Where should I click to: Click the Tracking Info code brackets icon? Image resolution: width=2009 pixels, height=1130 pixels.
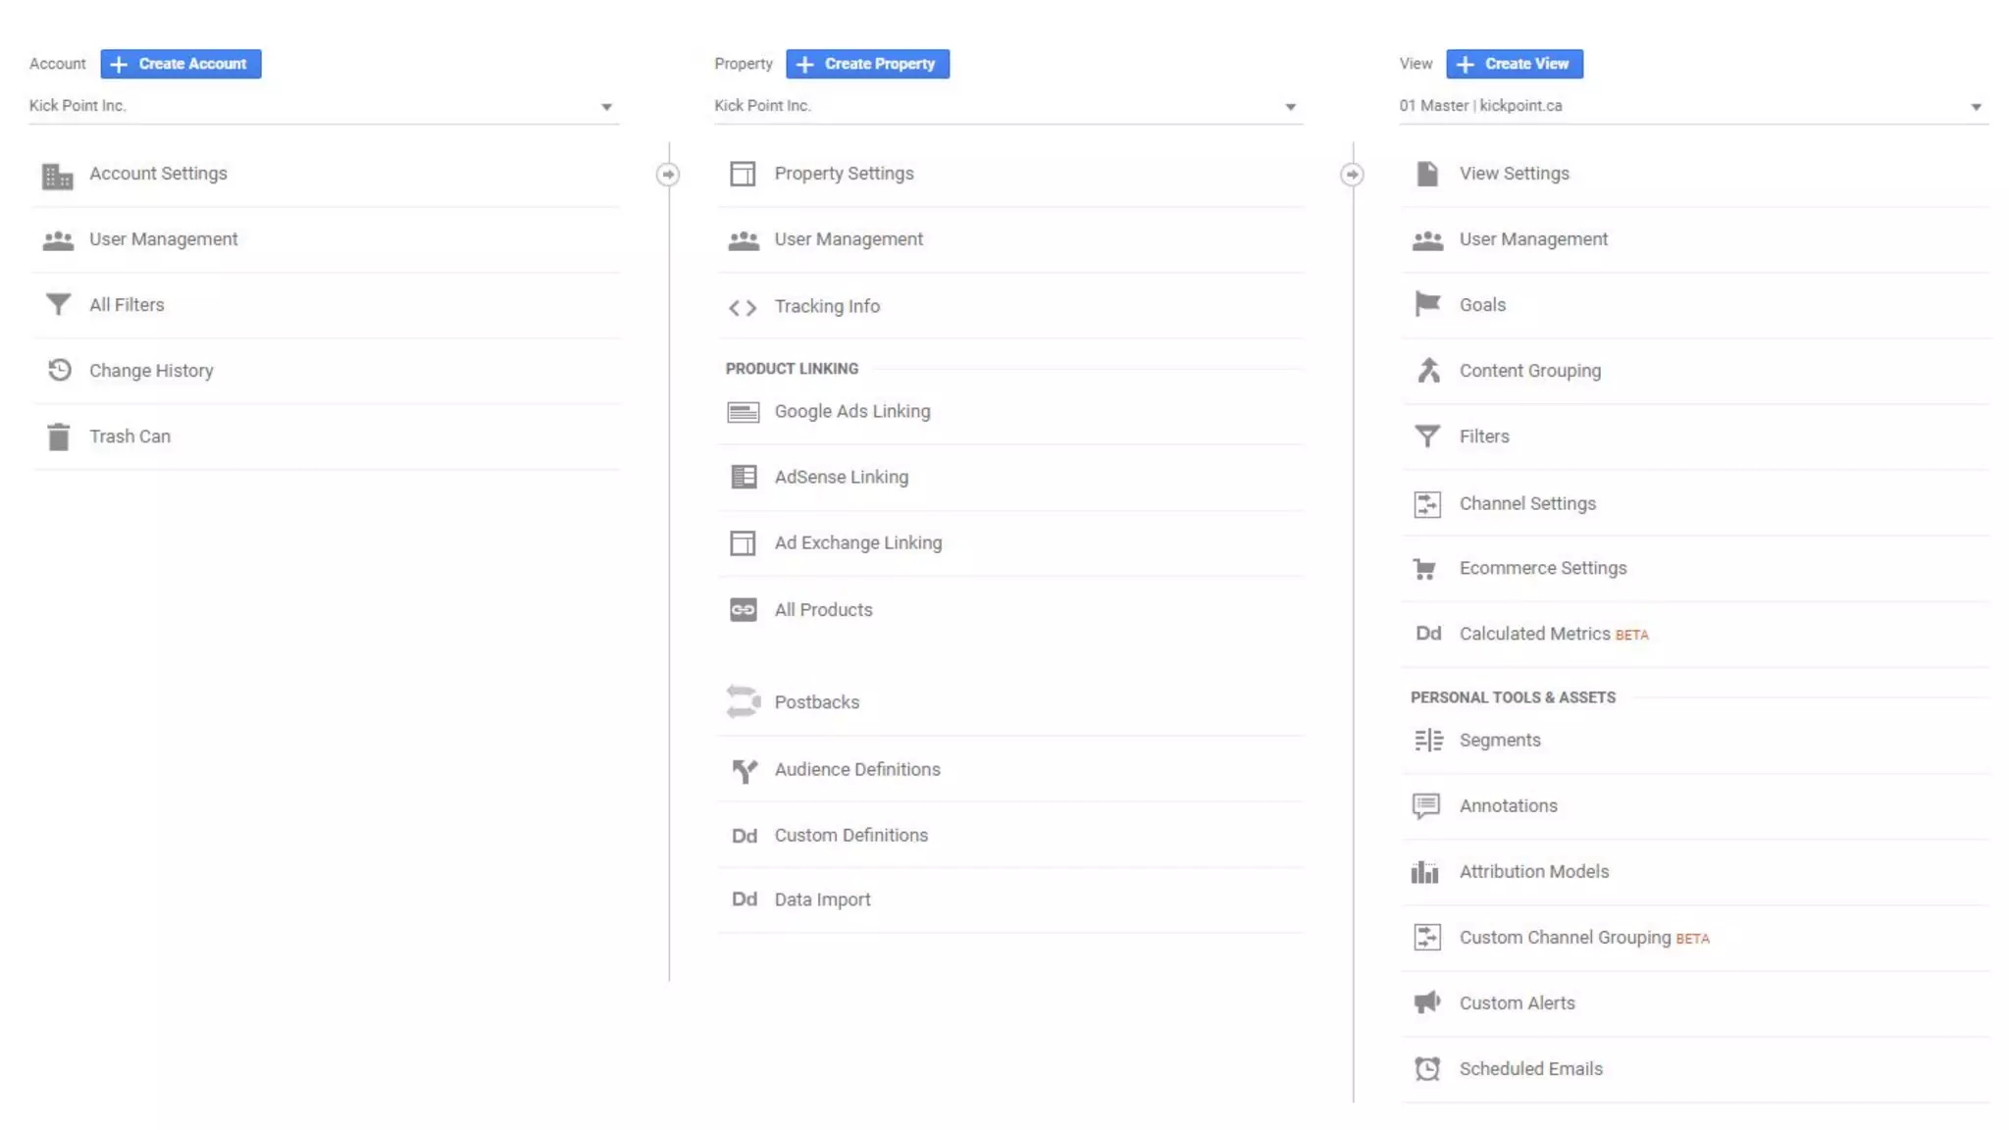[x=743, y=308]
